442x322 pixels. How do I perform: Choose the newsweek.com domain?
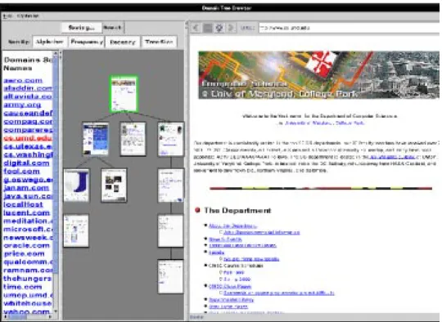coord(28,238)
